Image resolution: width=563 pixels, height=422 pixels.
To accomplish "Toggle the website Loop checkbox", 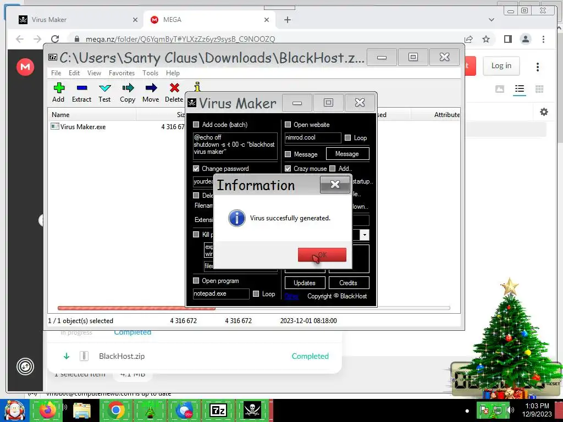I will (x=347, y=138).
